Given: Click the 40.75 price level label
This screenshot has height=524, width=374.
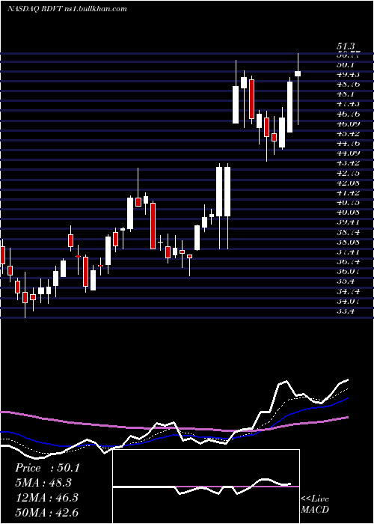Looking at the screenshot, I should [x=348, y=202].
